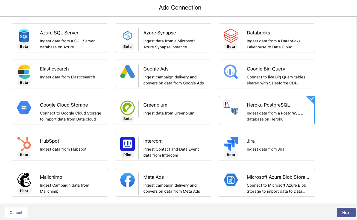Select the Microsoft Azure Blob Stora... title

click(x=278, y=177)
